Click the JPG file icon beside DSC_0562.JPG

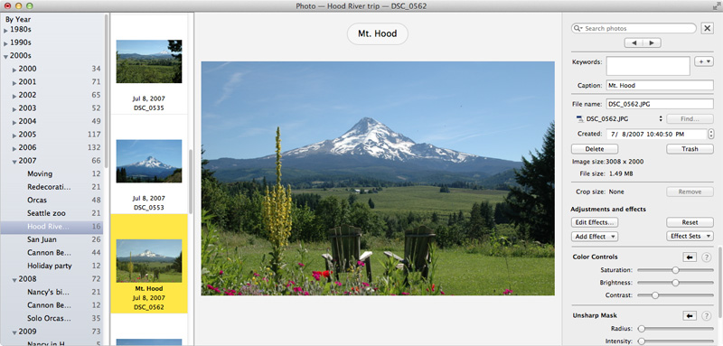click(579, 119)
